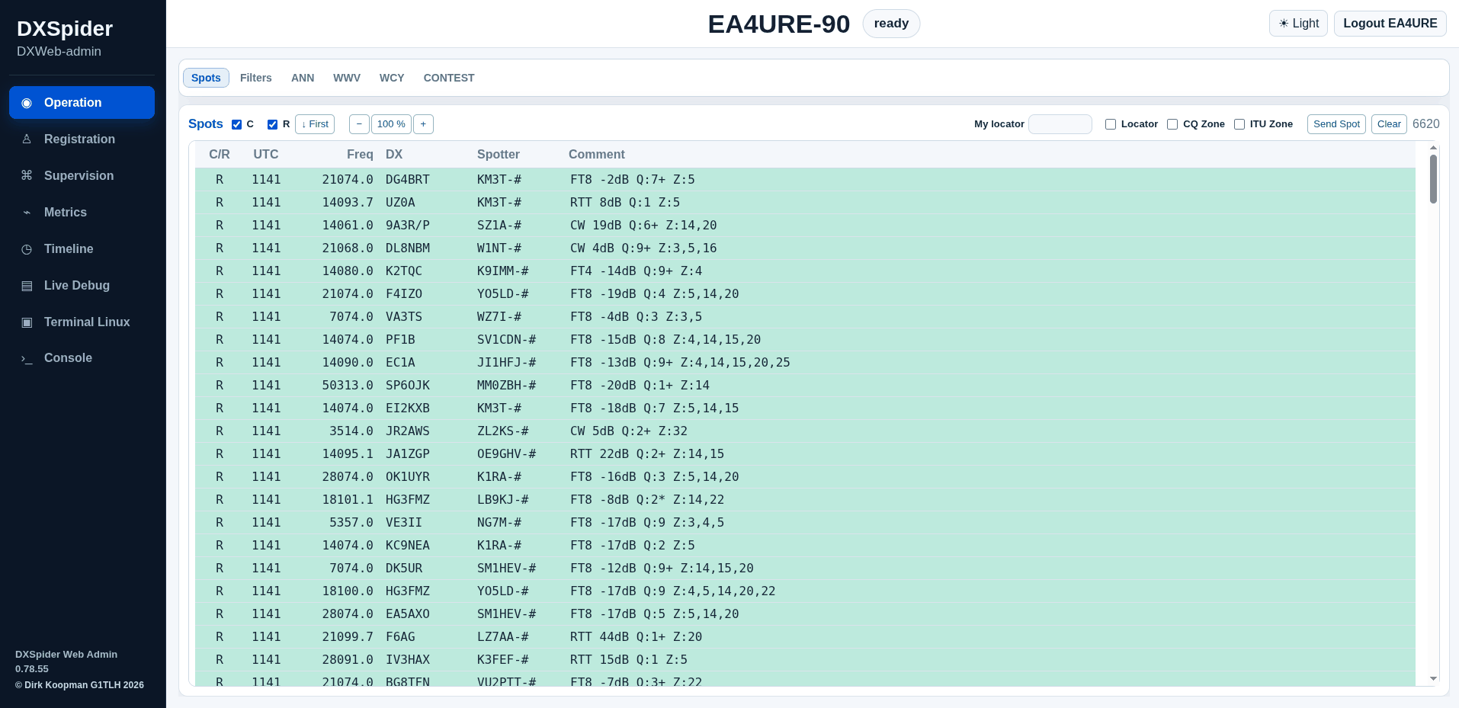Click the 50313.0 frequency cell

[x=348, y=386]
